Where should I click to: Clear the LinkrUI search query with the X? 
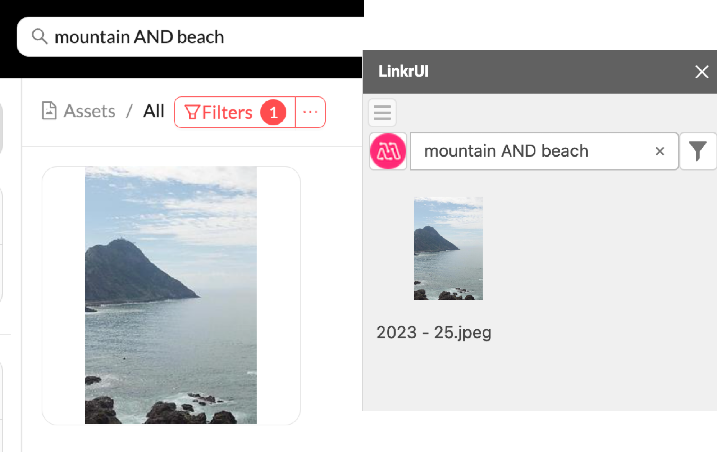coord(660,151)
